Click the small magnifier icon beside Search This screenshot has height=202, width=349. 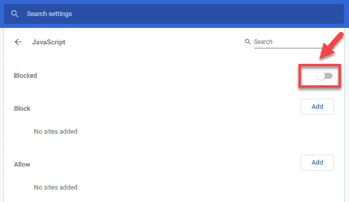[247, 41]
